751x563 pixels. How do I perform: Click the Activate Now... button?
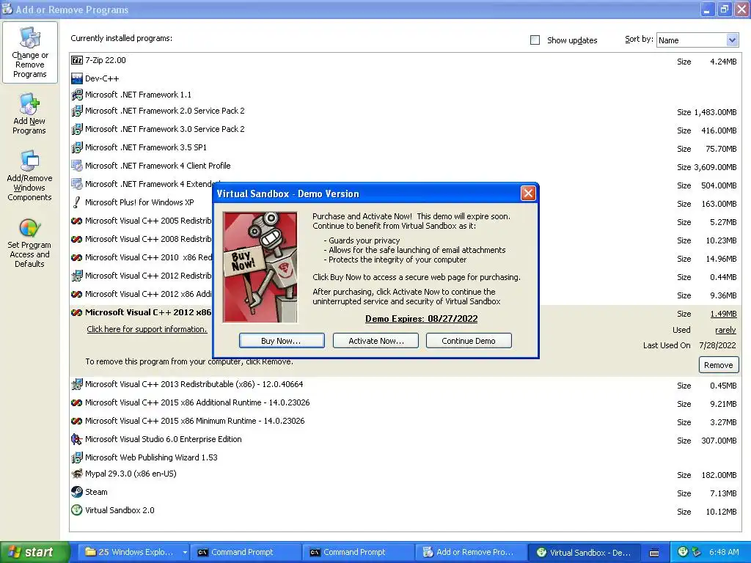pyautogui.click(x=375, y=341)
